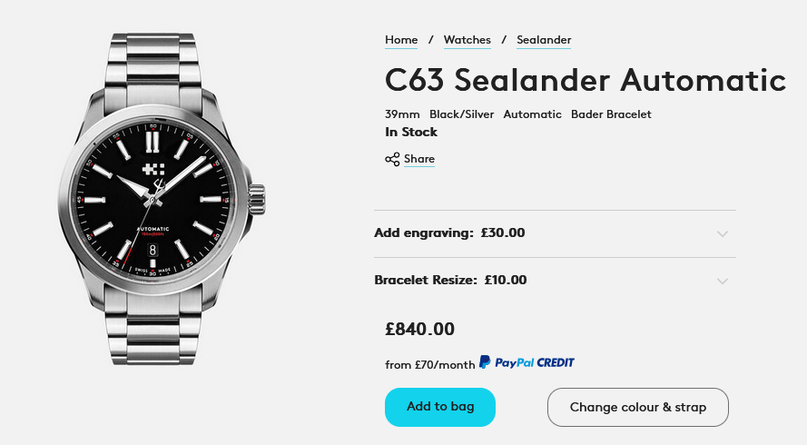The height and width of the screenshot is (445, 807).
Task: Click the 39mm size specification
Action: pos(402,114)
